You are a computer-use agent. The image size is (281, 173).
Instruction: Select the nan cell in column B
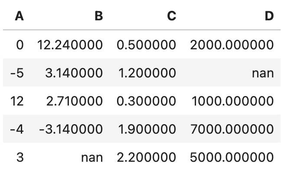point(92,157)
